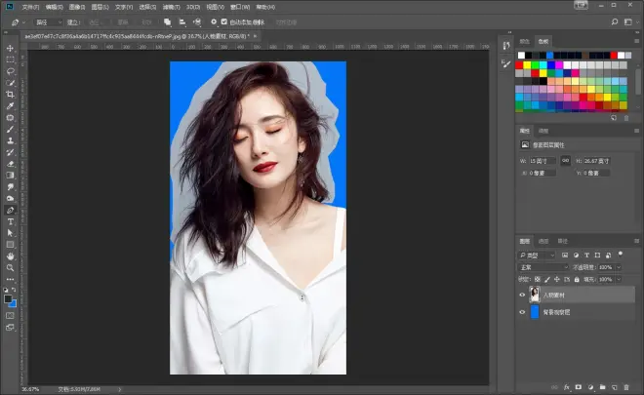Select the Hand tool
The image size is (644, 395).
pyautogui.click(x=10, y=257)
